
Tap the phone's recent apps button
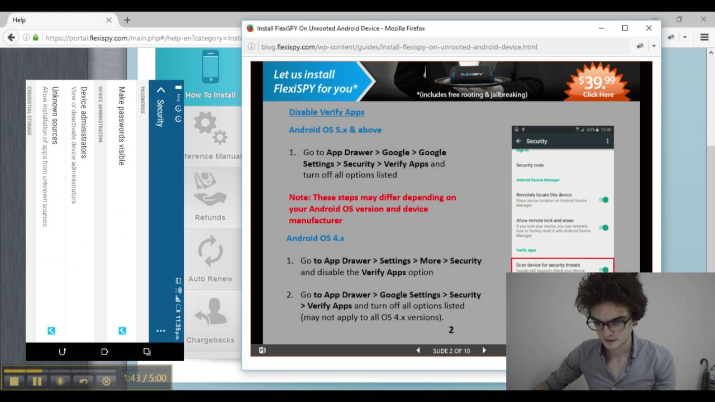click(x=147, y=352)
